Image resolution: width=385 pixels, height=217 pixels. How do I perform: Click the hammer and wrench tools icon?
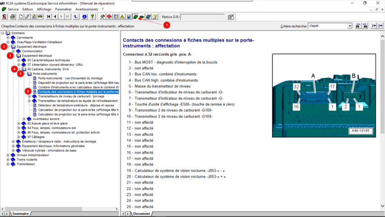tap(102, 17)
